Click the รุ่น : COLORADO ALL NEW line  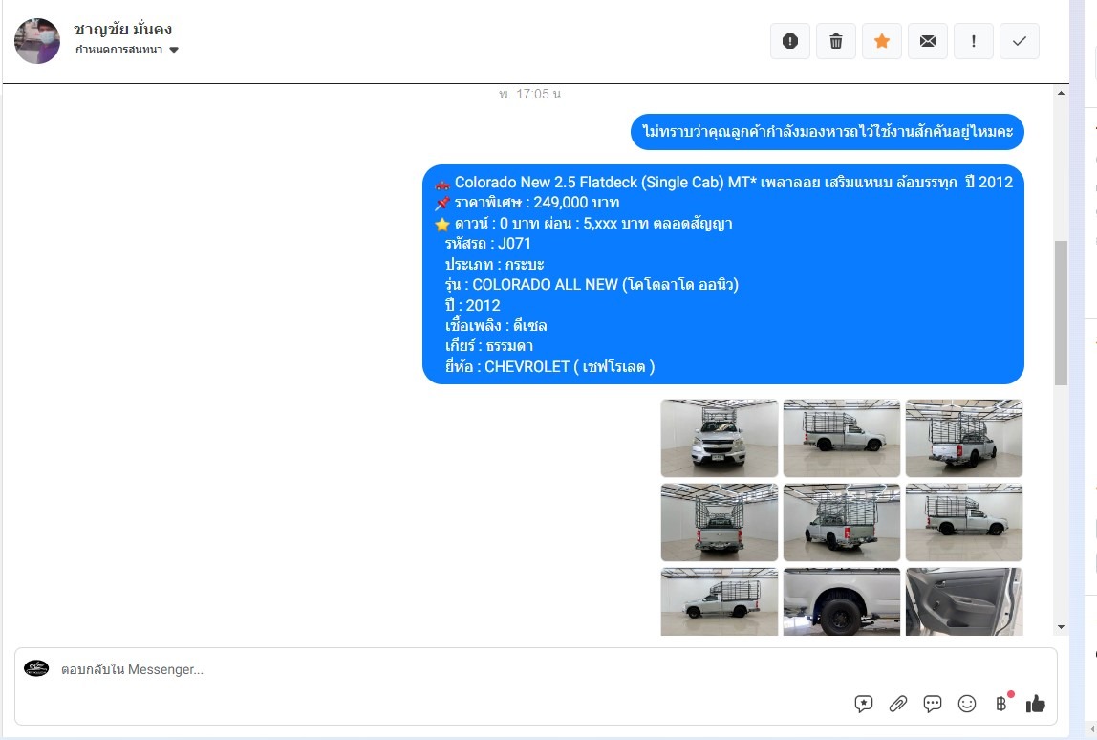point(592,284)
